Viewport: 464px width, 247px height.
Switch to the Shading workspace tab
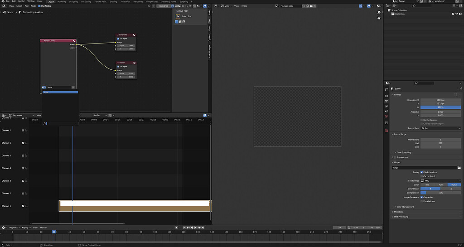pos(113,1)
